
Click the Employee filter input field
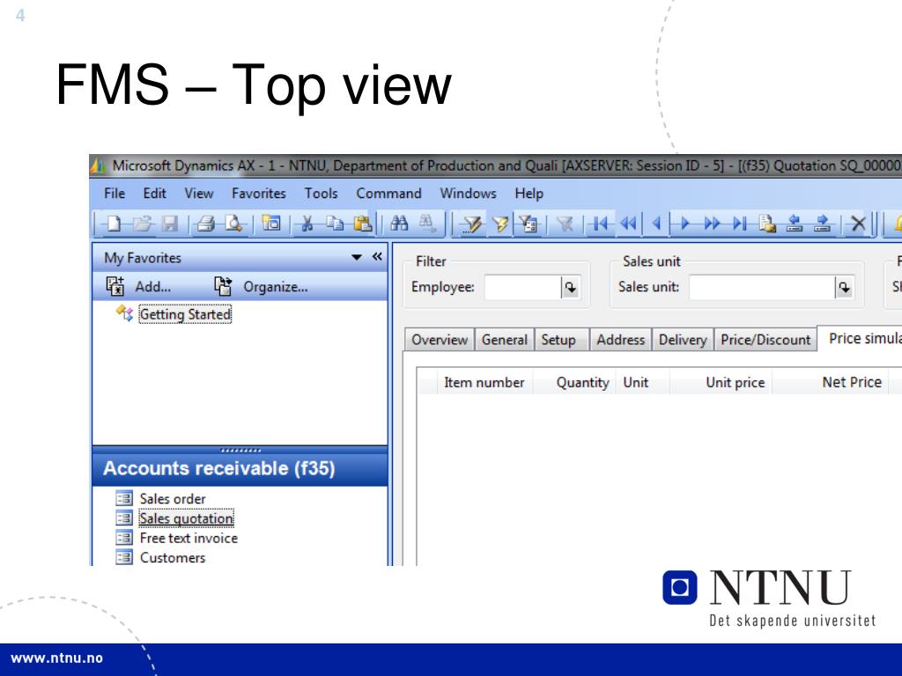point(523,288)
